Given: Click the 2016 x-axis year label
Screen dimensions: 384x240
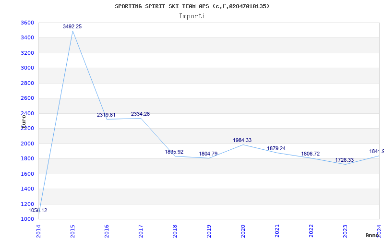Looking at the screenshot, I should [x=107, y=231].
